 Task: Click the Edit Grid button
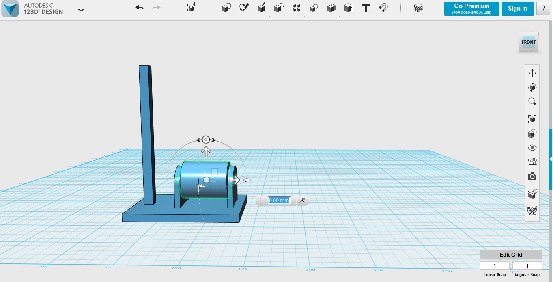(x=511, y=255)
